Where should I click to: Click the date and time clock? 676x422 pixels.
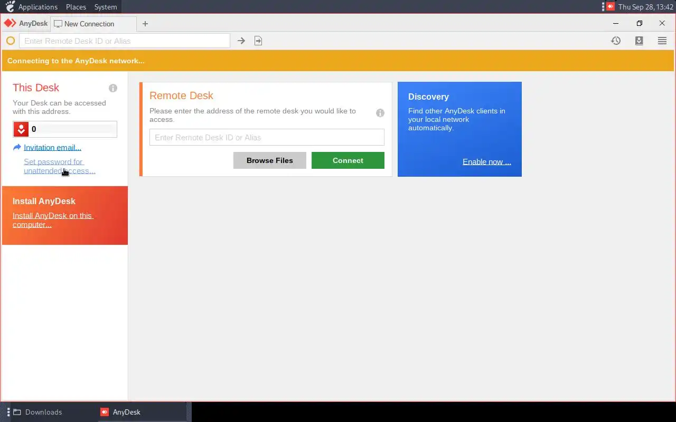[646, 7]
